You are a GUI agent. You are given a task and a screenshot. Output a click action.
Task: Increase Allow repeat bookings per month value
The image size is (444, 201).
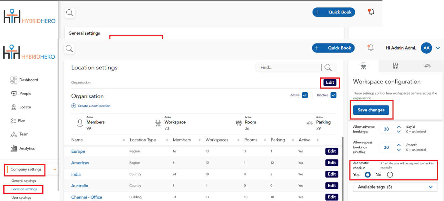pyautogui.click(x=399, y=145)
